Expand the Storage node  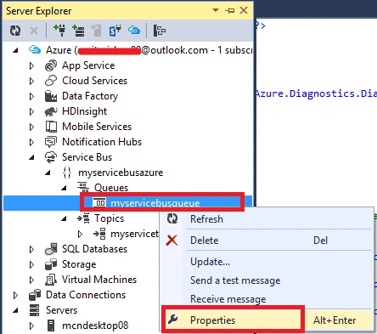point(31,264)
